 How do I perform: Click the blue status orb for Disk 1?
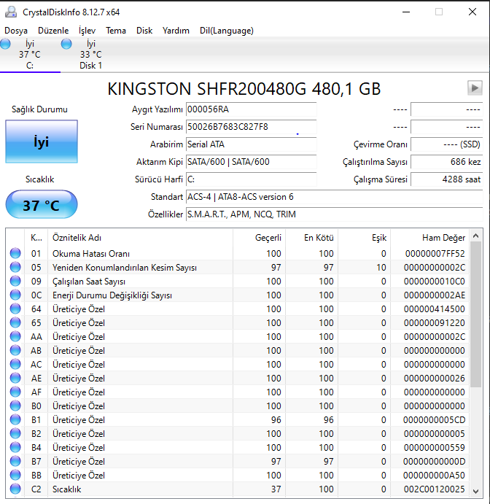[66, 44]
